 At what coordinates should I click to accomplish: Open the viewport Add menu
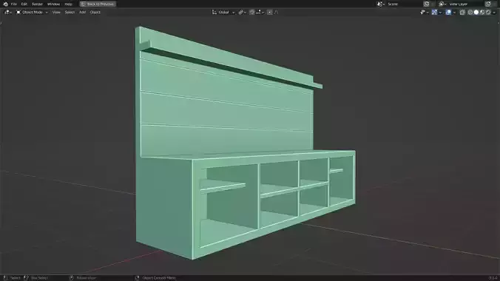coord(82,12)
